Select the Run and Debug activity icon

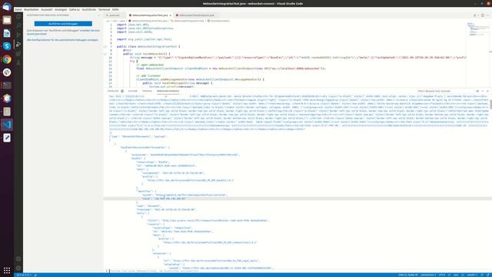tap(18, 45)
